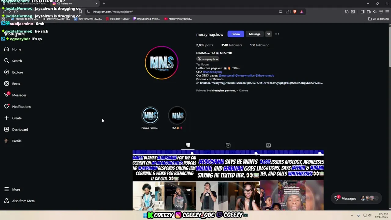Click the messymajshow profile picture
The height and width of the screenshot is (220, 391).
162,63
